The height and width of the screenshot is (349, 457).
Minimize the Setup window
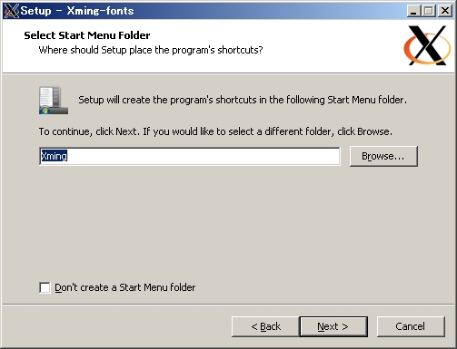point(413,11)
